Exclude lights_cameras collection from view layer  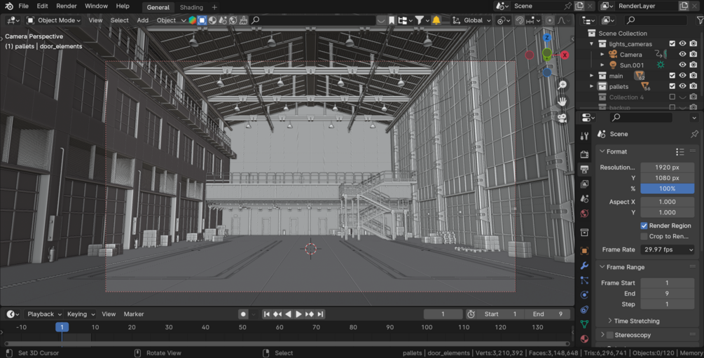(x=672, y=43)
